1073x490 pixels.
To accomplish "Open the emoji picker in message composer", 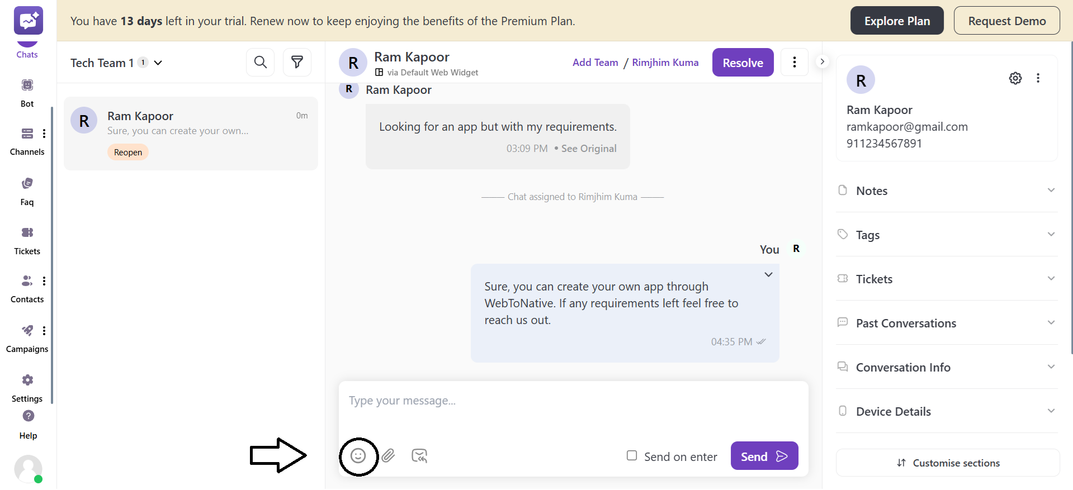I will click(358, 456).
